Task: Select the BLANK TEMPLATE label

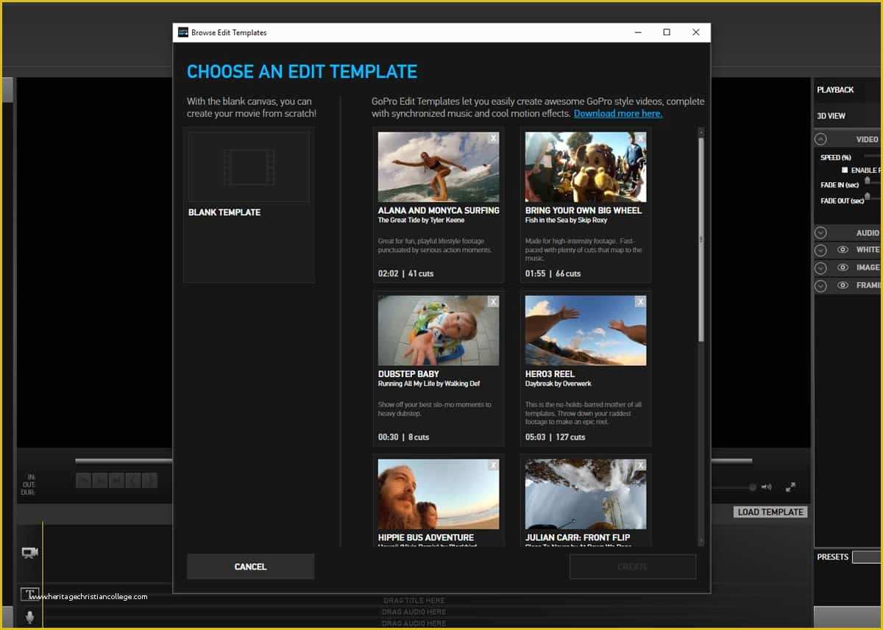Action: [224, 212]
